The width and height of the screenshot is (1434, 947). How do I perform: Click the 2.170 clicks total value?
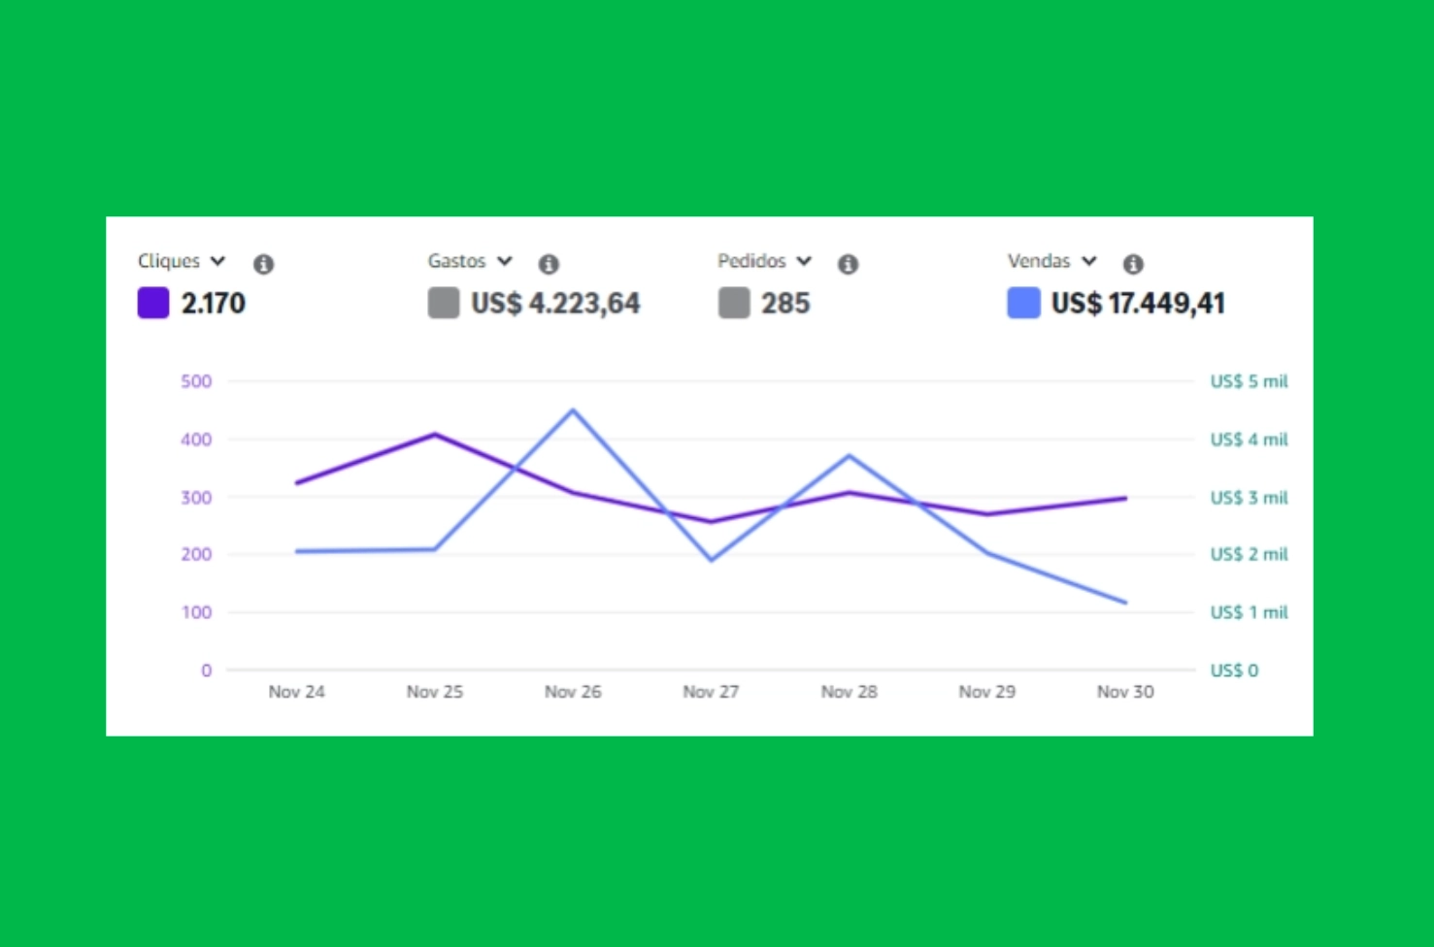coord(213,304)
